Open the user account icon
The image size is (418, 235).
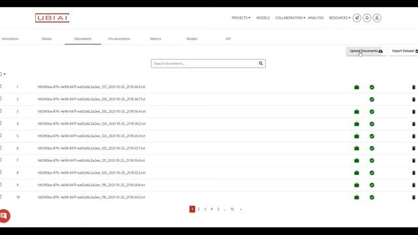377,18
